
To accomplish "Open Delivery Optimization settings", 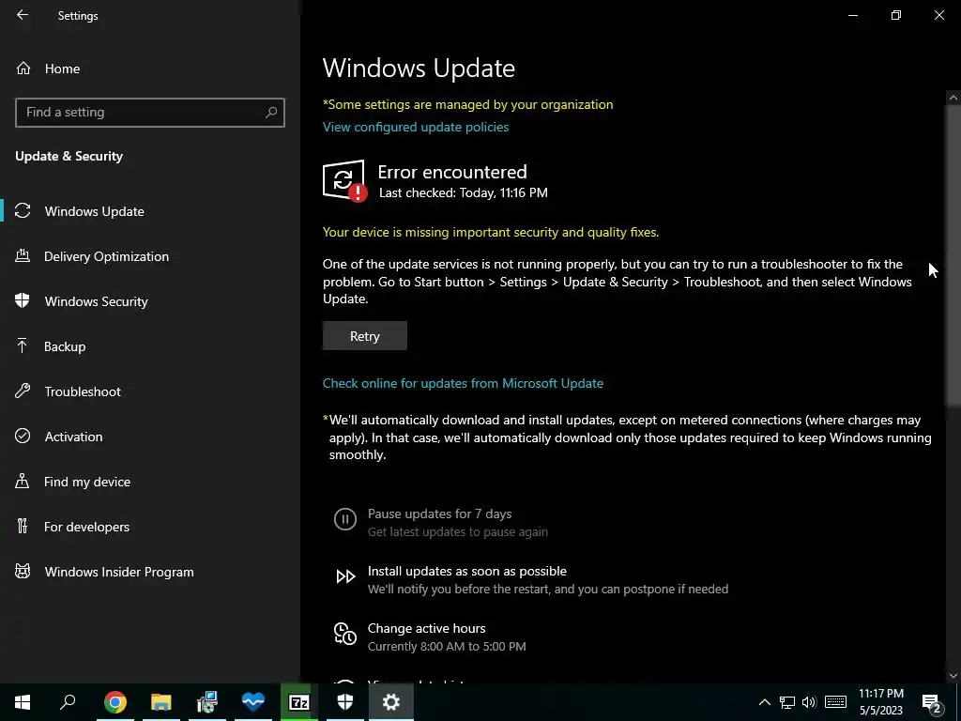I will [x=106, y=256].
